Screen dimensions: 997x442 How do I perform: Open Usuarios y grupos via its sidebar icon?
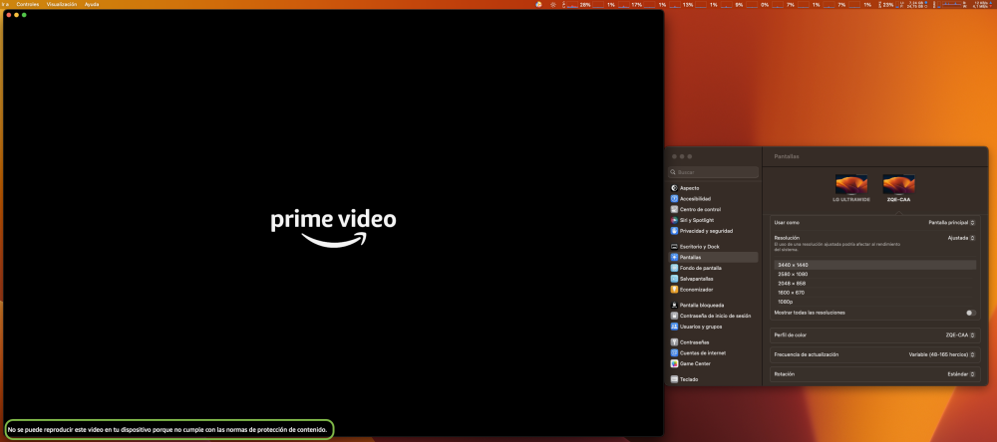click(674, 327)
